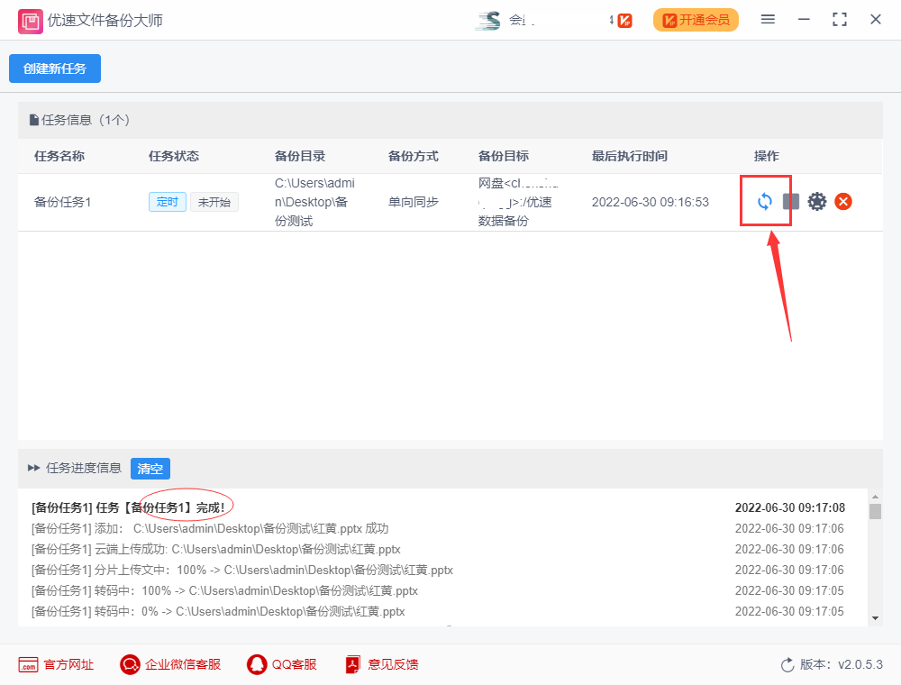Click the 未开始 status badge
Image resolution: width=901 pixels, height=685 pixels.
[x=214, y=202]
